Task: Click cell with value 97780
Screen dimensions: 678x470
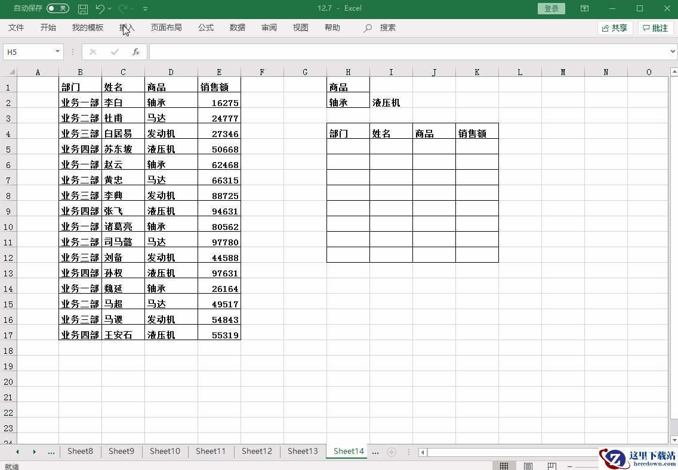Action: (x=219, y=242)
